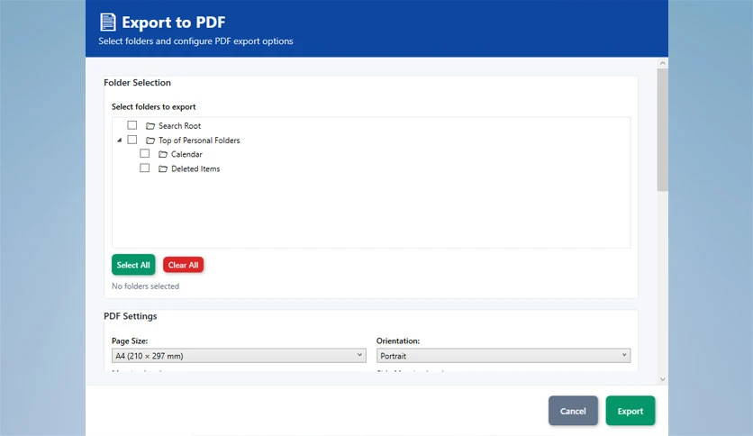
Task: Click the scrollbar up arrow
Action: click(x=663, y=63)
